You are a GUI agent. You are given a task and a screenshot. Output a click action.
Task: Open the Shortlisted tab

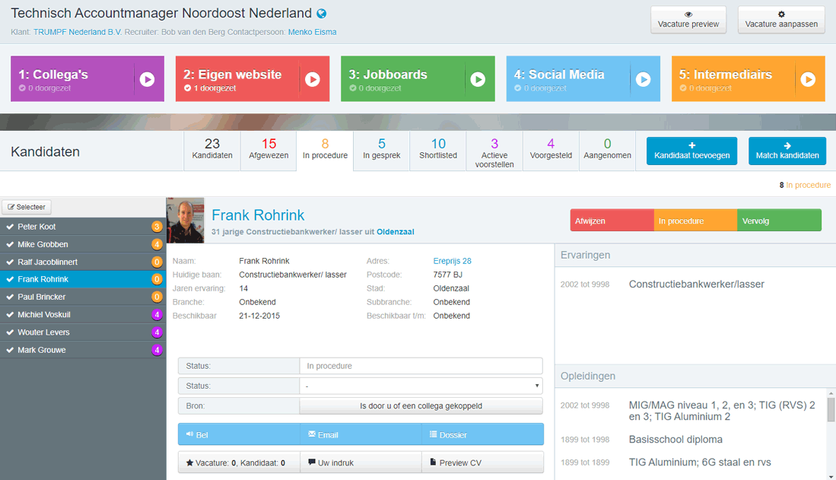pyautogui.click(x=438, y=149)
